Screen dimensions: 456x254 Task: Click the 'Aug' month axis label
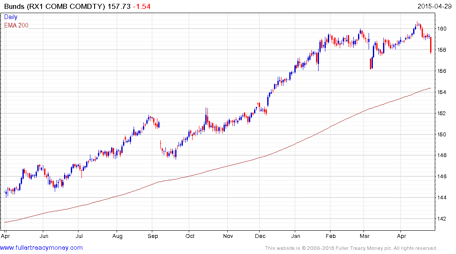click(117, 236)
